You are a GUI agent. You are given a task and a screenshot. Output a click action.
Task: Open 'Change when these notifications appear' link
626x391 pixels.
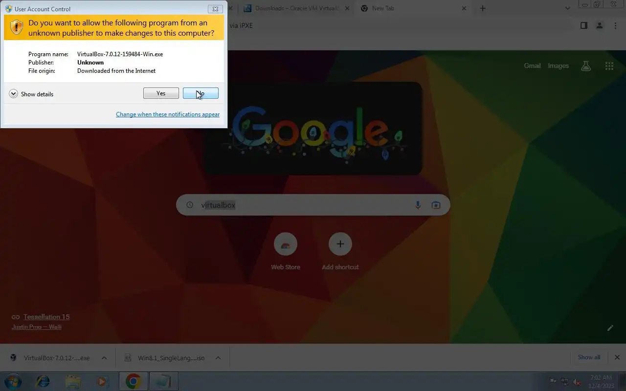tap(168, 114)
